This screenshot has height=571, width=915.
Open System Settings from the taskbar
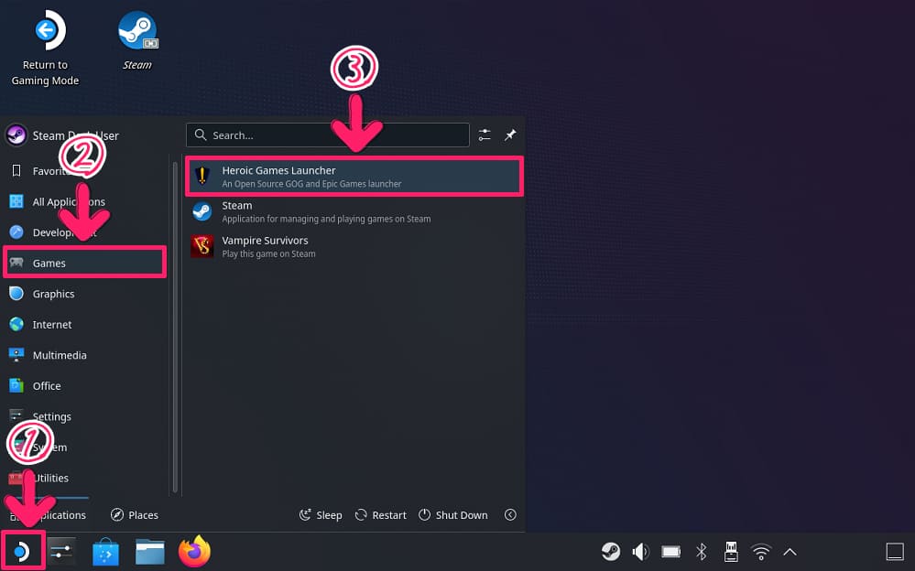coord(61,551)
